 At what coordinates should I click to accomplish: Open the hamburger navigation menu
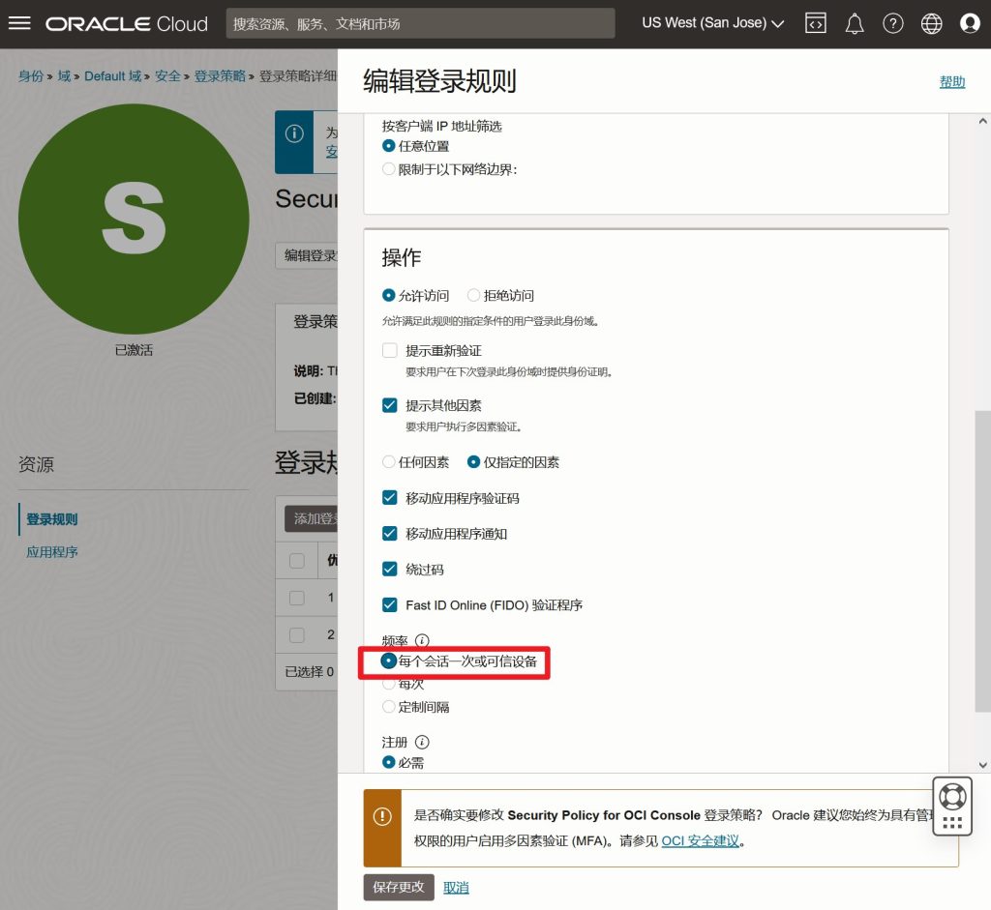(19, 23)
